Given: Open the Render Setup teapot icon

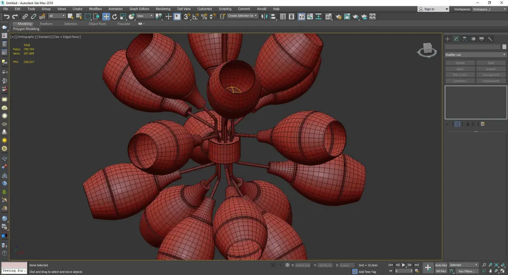Looking at the screenshot, I should point(339,16).
